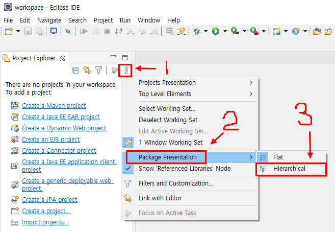Click the Open a Terminal monitor icon
Viewport: 335px width, 232px height.
click(x=54, y=31)
